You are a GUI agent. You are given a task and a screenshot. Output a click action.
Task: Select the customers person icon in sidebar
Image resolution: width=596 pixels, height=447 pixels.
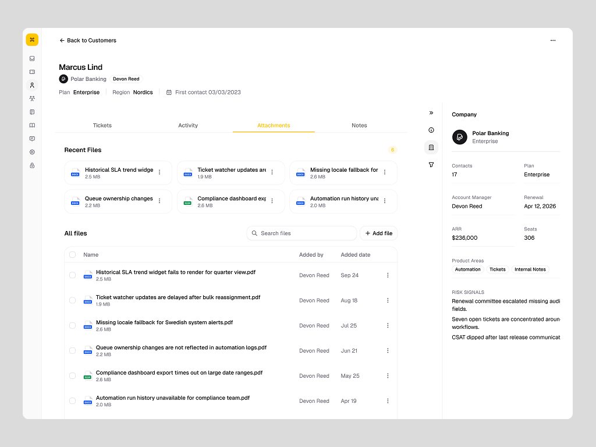tap(32, 85)
